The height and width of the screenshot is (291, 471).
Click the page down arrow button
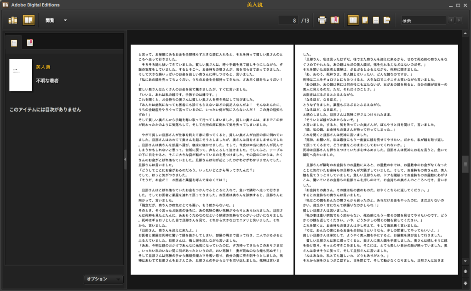[465, 283]
